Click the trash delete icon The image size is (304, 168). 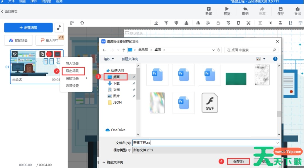238,23
